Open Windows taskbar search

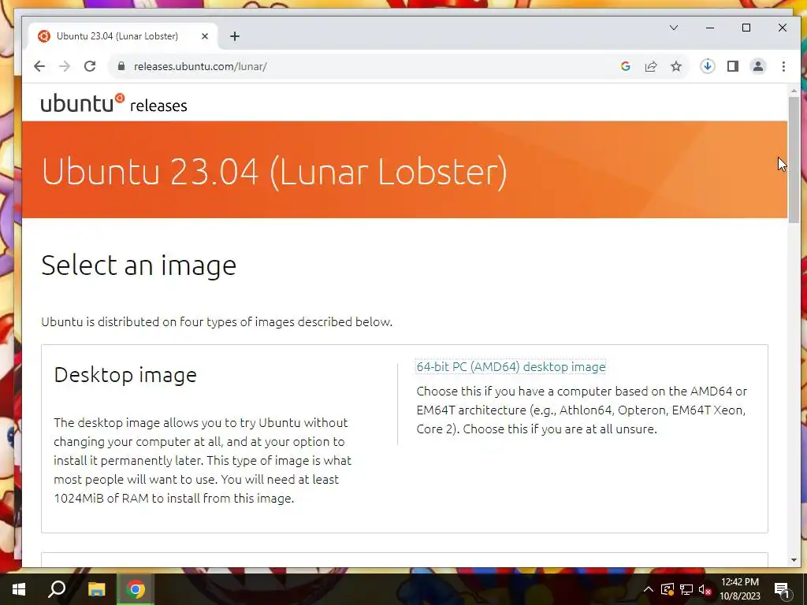point(57,589)
